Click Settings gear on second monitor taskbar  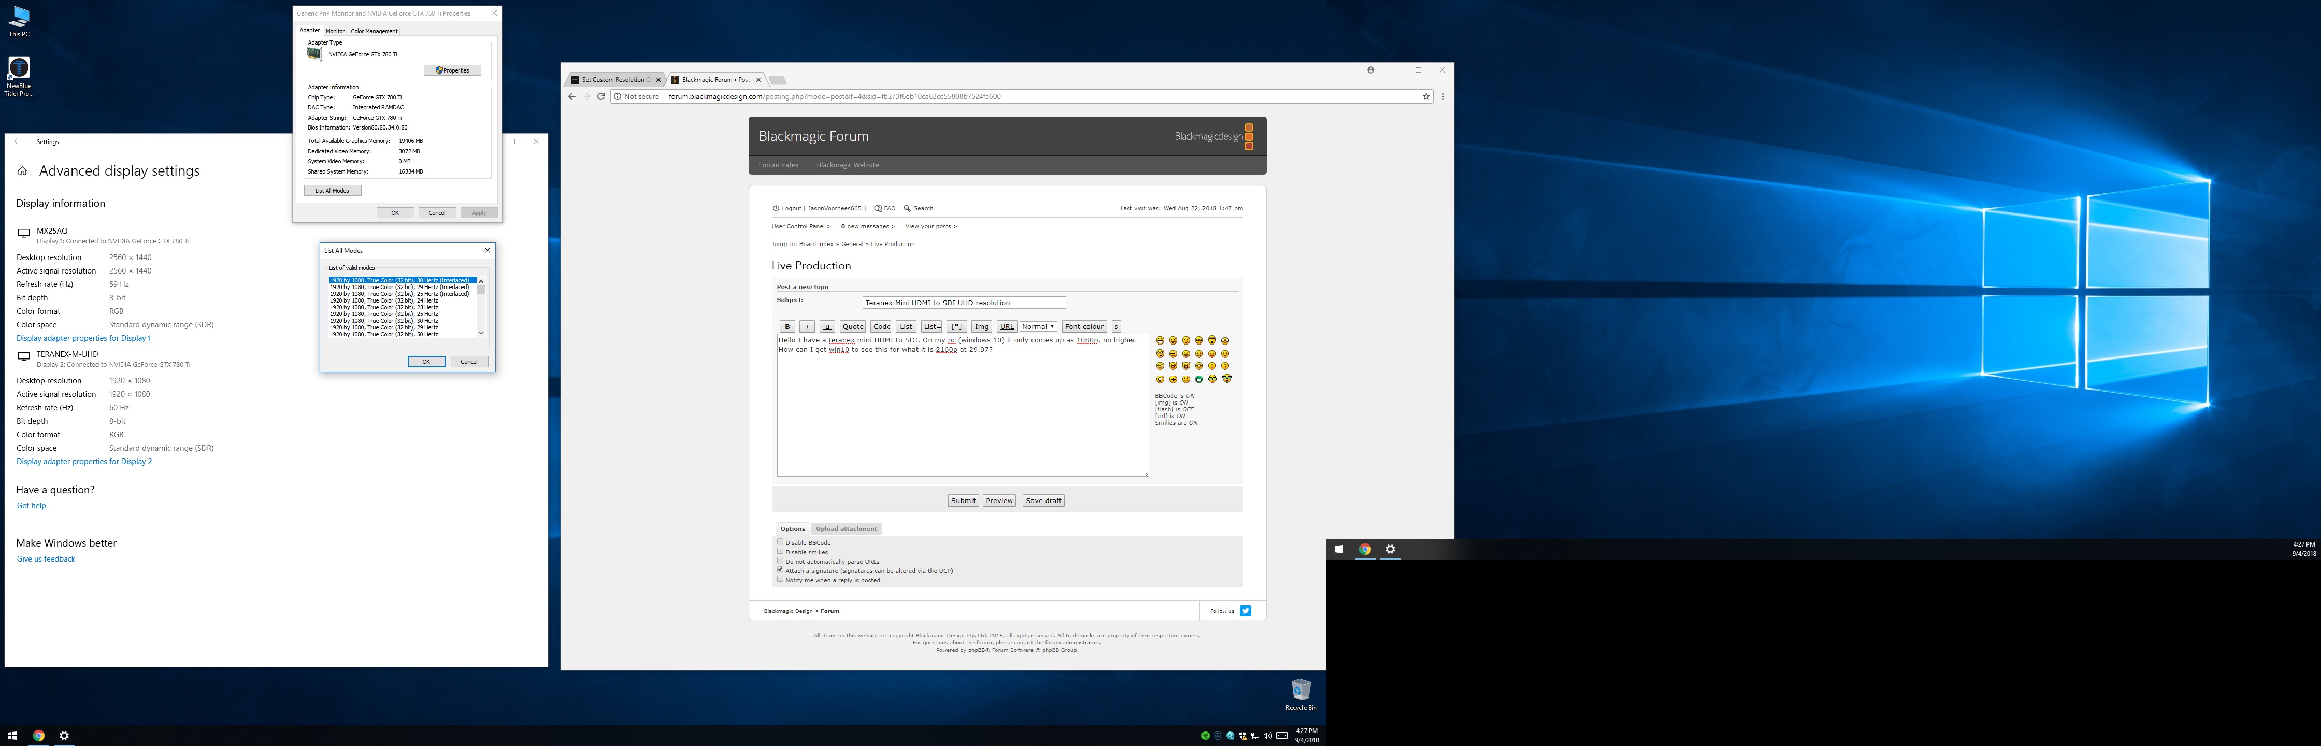coord(1390,550)
